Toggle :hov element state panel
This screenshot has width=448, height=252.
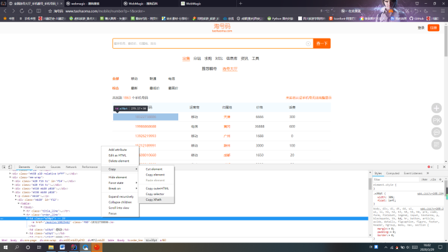(x=424, y=179)
